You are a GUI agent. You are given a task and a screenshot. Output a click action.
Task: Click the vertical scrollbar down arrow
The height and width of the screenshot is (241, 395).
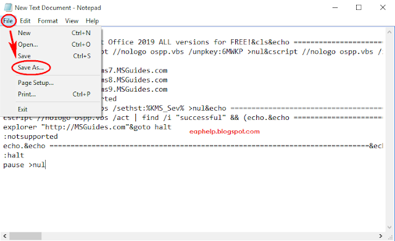(389, 227)
